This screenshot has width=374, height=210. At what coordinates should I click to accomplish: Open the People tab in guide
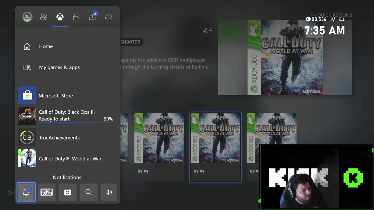tap(44, 17)
